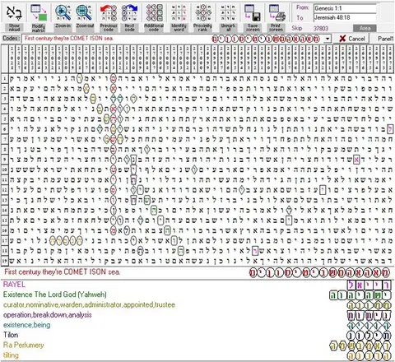Viewport: 395px width, 362px height.
Task: Click the Unmark all label button
Action: [228, 27]
